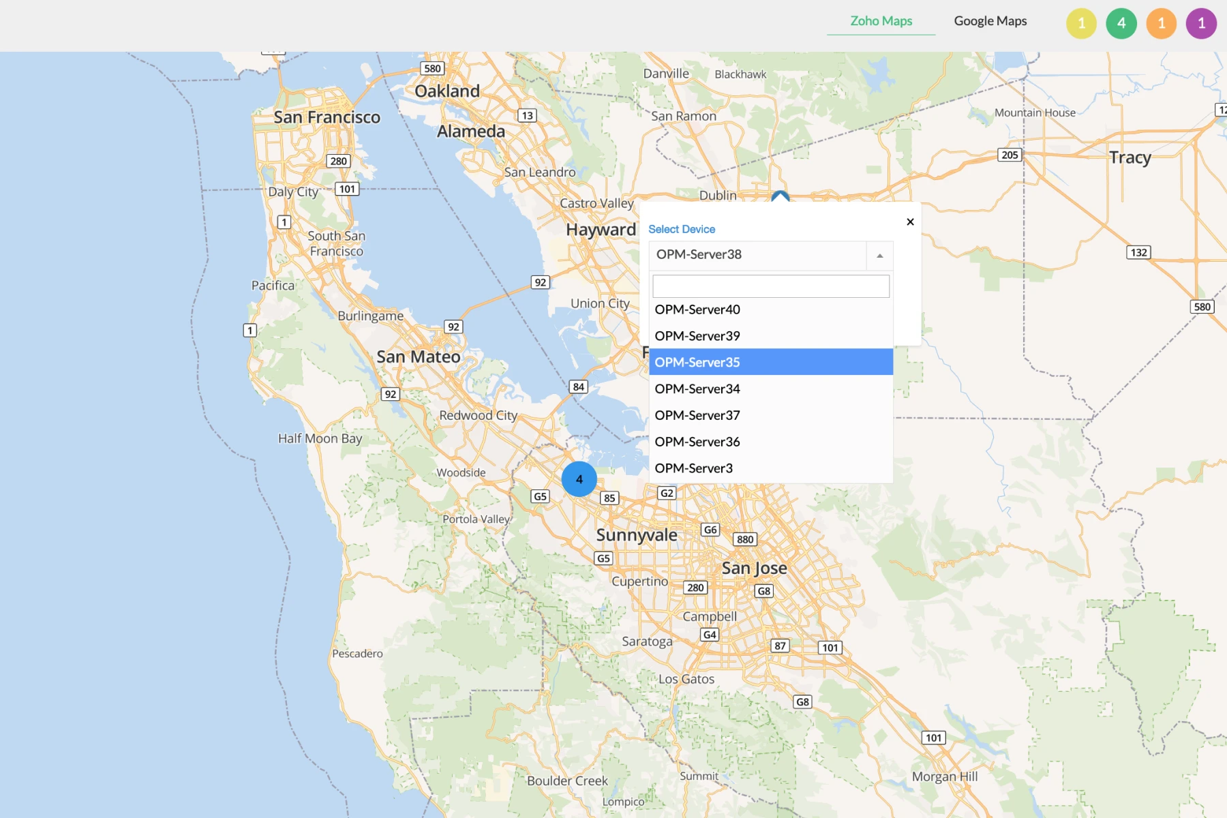The height and width of the screenshot is (818, 1227).
Task: Select OPM-Server34 from the list
Action: 771,389
